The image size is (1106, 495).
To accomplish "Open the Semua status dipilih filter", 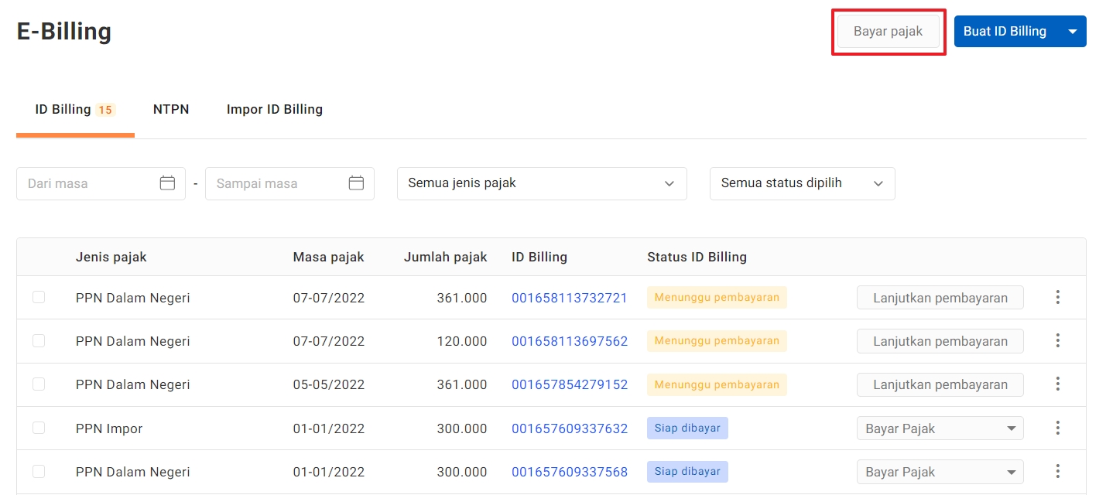I will point(802,183).
